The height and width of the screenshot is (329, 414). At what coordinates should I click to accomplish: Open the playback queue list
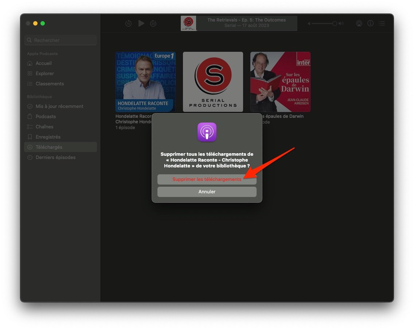tap(382, 23)
